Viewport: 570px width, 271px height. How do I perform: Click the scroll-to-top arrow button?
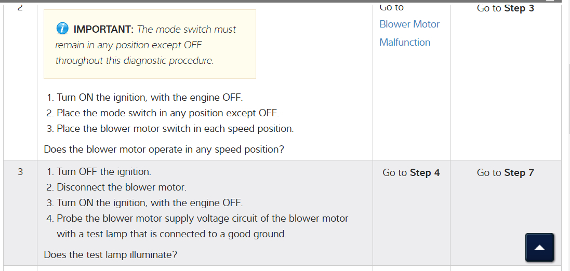click(x=539, y=248)
